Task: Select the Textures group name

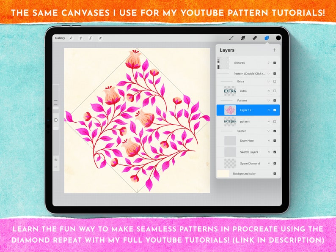Action: [x=239, y=63]
